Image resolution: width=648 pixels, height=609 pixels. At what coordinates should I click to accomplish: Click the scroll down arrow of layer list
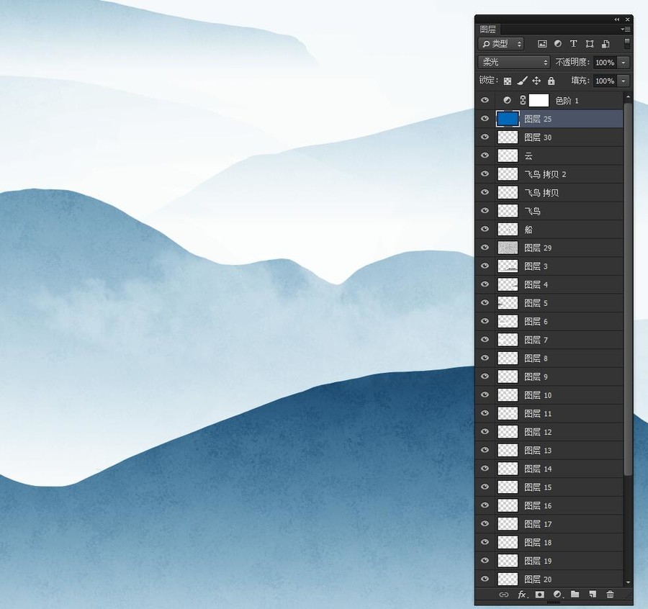[628, 582]
